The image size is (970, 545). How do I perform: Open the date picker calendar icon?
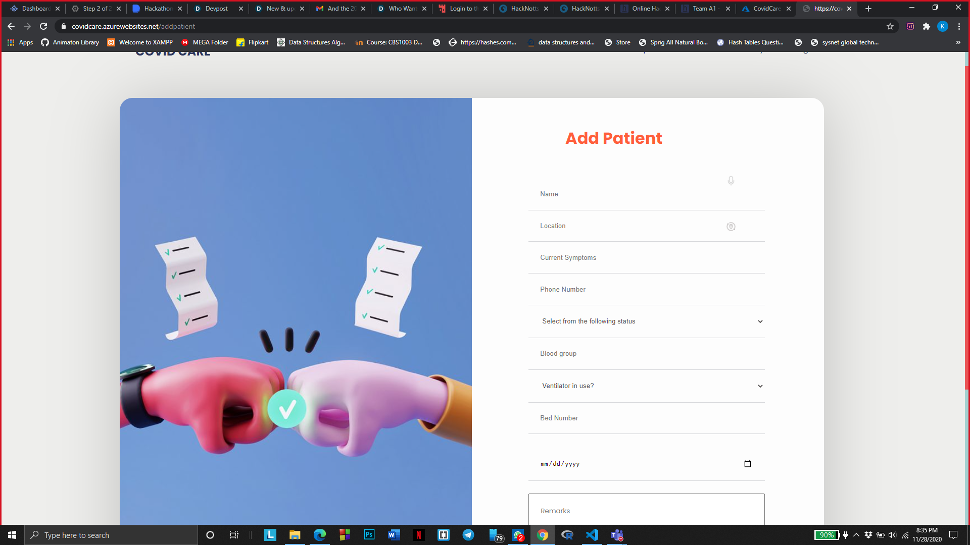748,464
